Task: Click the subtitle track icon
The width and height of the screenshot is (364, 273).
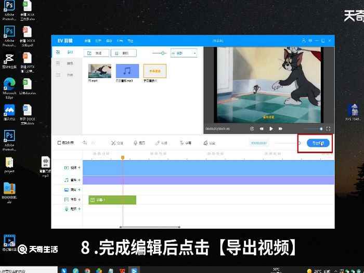Action: tap(67, 199)
